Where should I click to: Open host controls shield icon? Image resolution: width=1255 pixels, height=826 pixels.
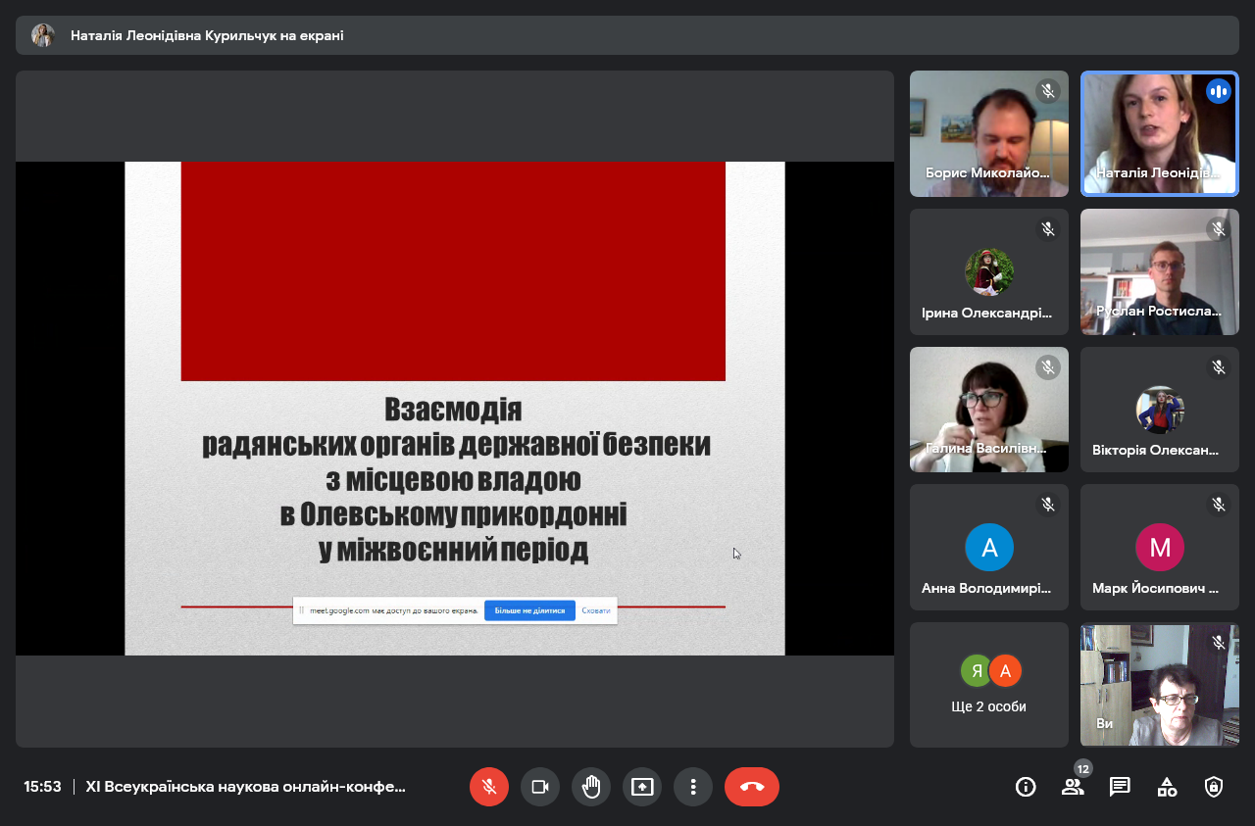1214,787
